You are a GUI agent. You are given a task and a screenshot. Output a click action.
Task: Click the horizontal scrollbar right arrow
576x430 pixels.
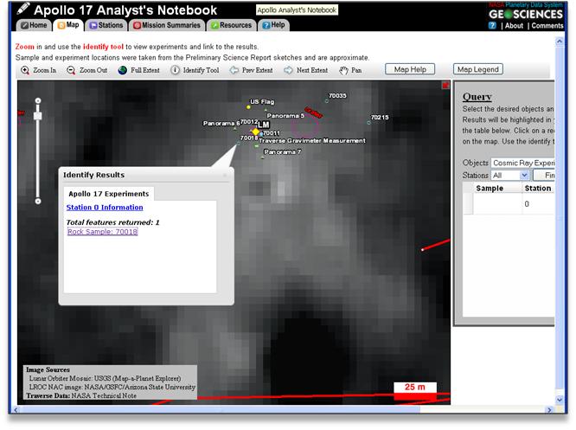[x=549, y=410]
